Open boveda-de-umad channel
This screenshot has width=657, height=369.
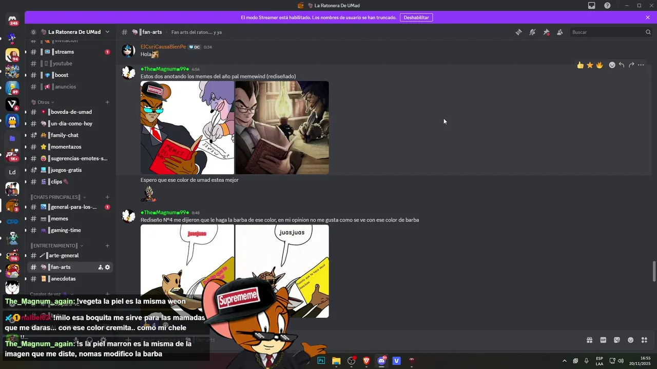pos(69,112)
